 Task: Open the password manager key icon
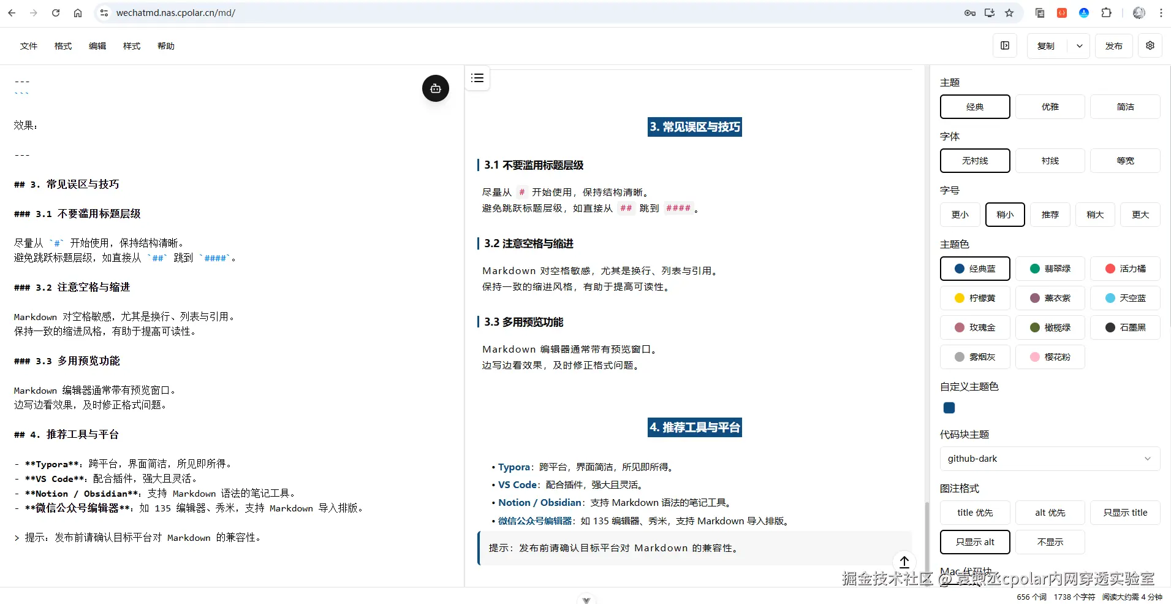pyautogui.click(x=970, y=13)
